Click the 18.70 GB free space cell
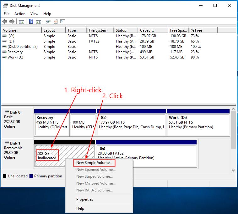 click(177, 41)
